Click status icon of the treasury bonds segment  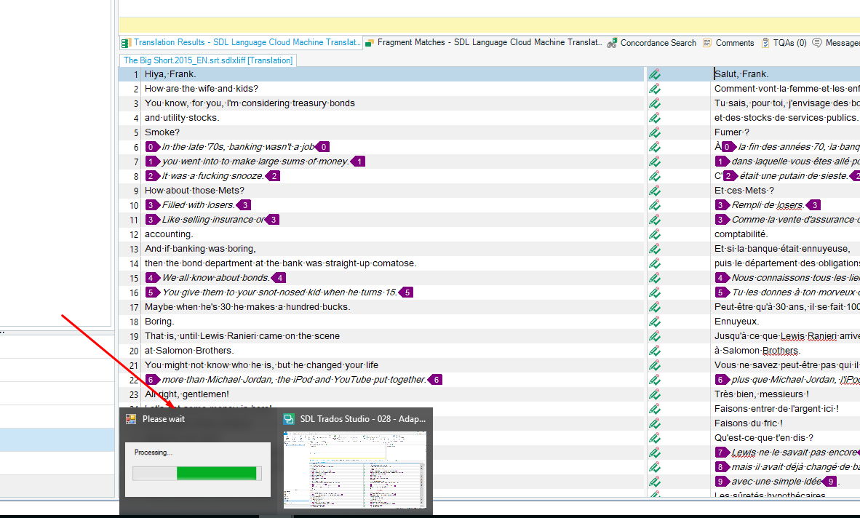tap(654, 103)
